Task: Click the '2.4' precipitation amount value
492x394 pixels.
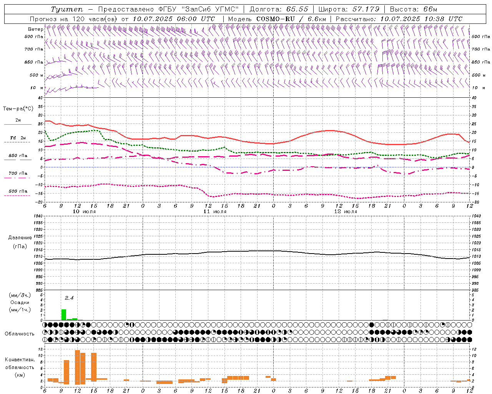Action: (69, 298)
